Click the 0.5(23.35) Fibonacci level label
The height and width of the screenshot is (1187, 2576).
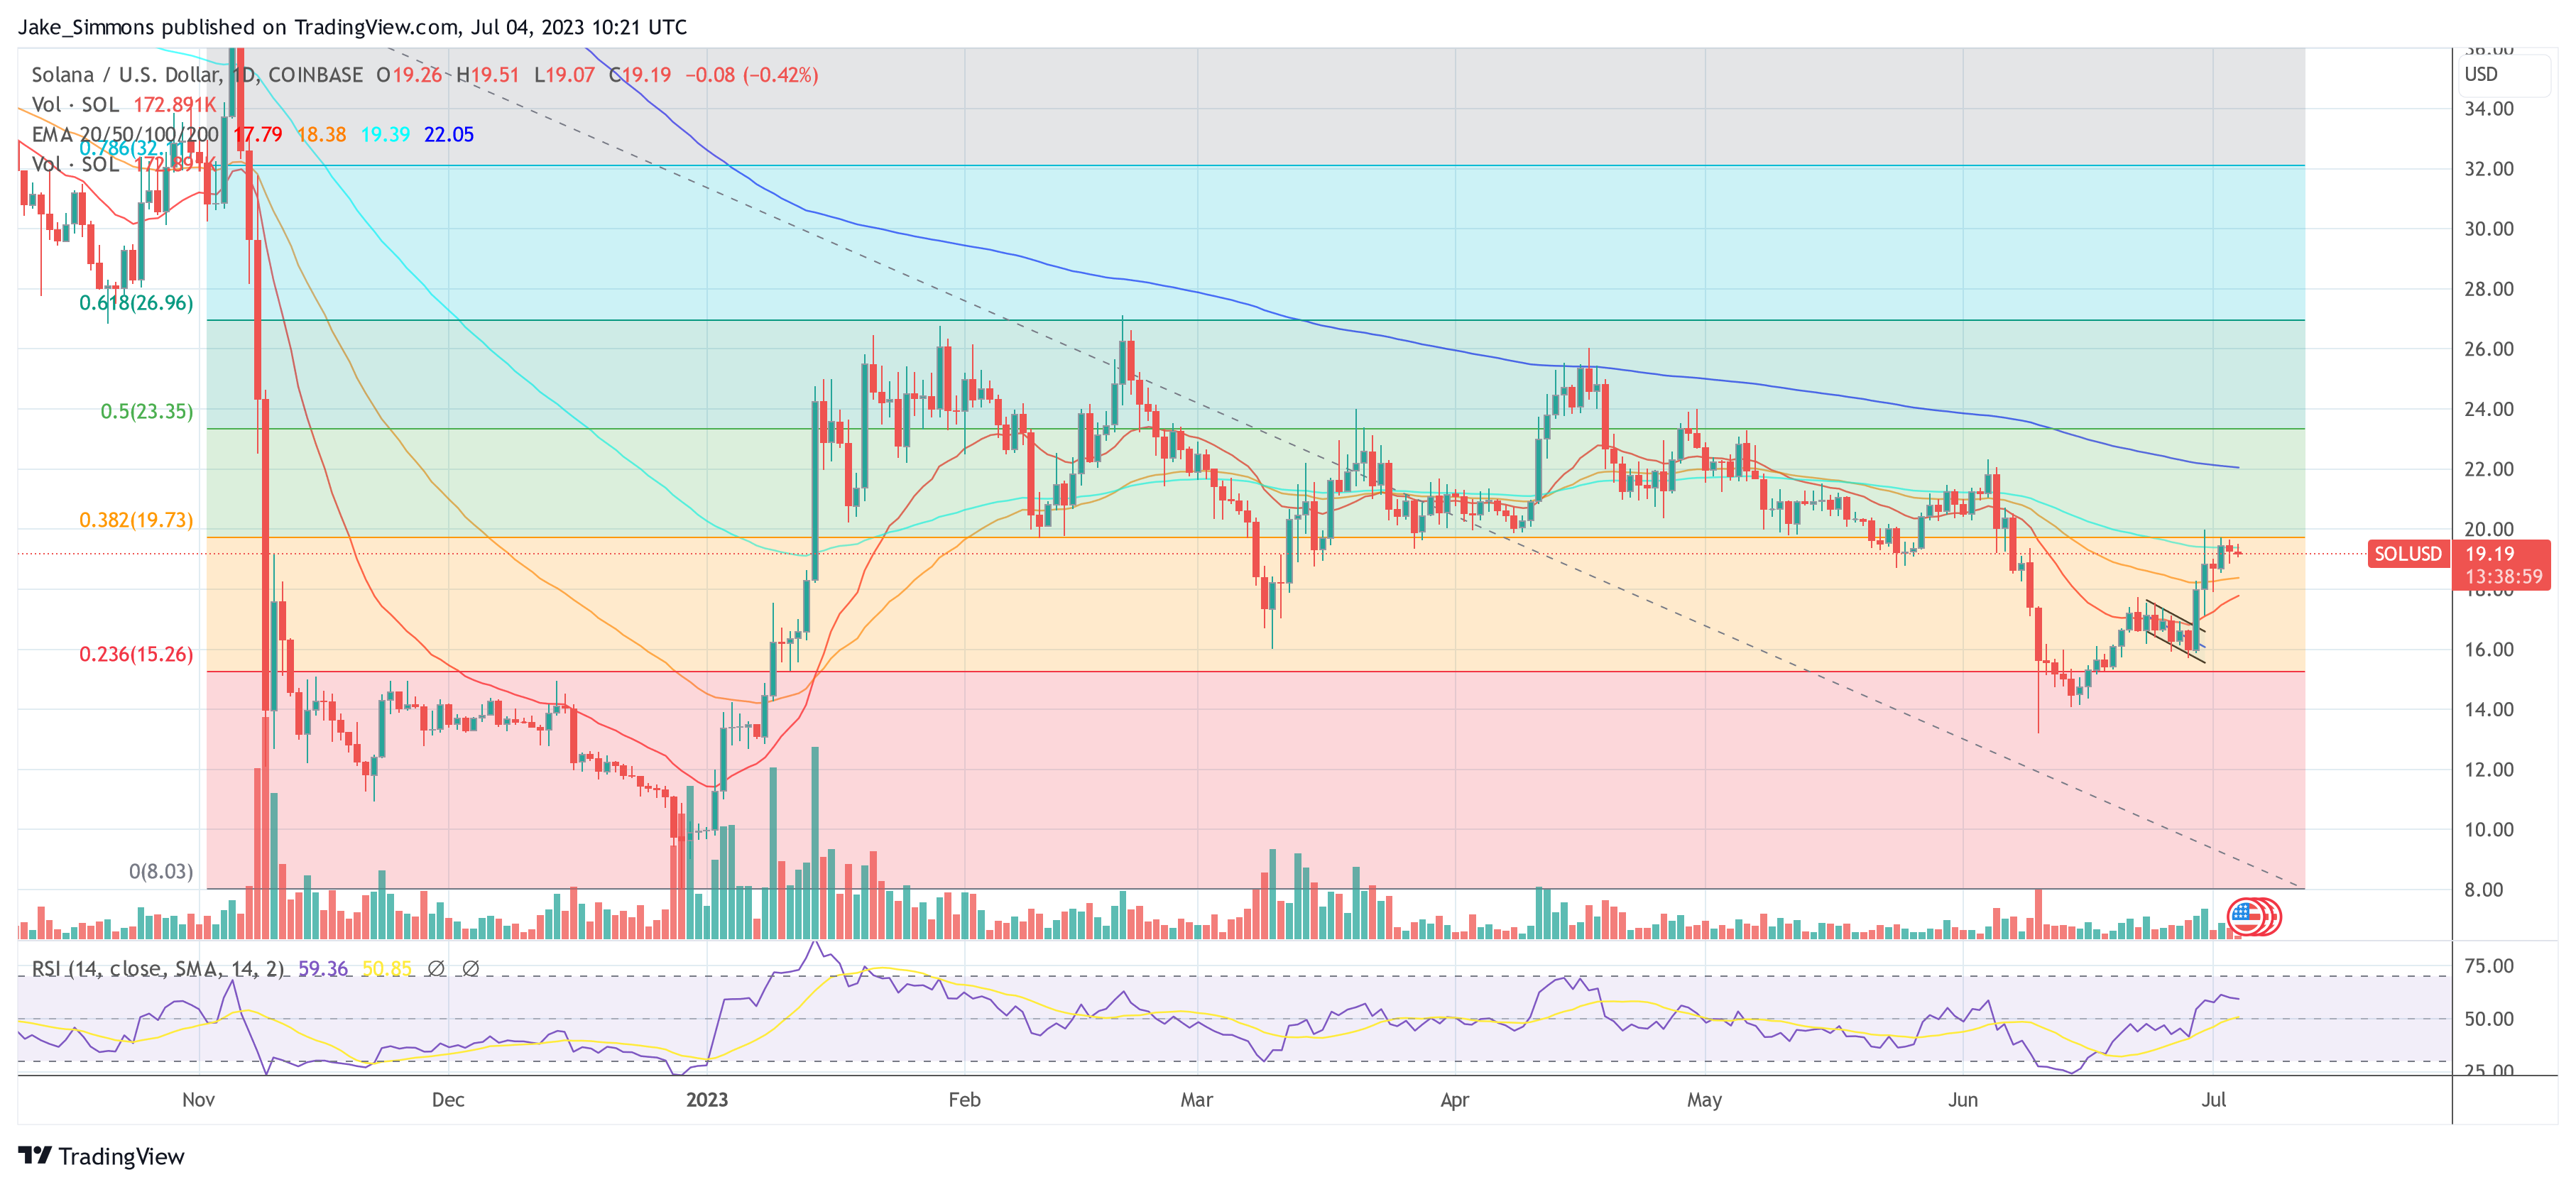pyautogui.click(x=146, y=411)
